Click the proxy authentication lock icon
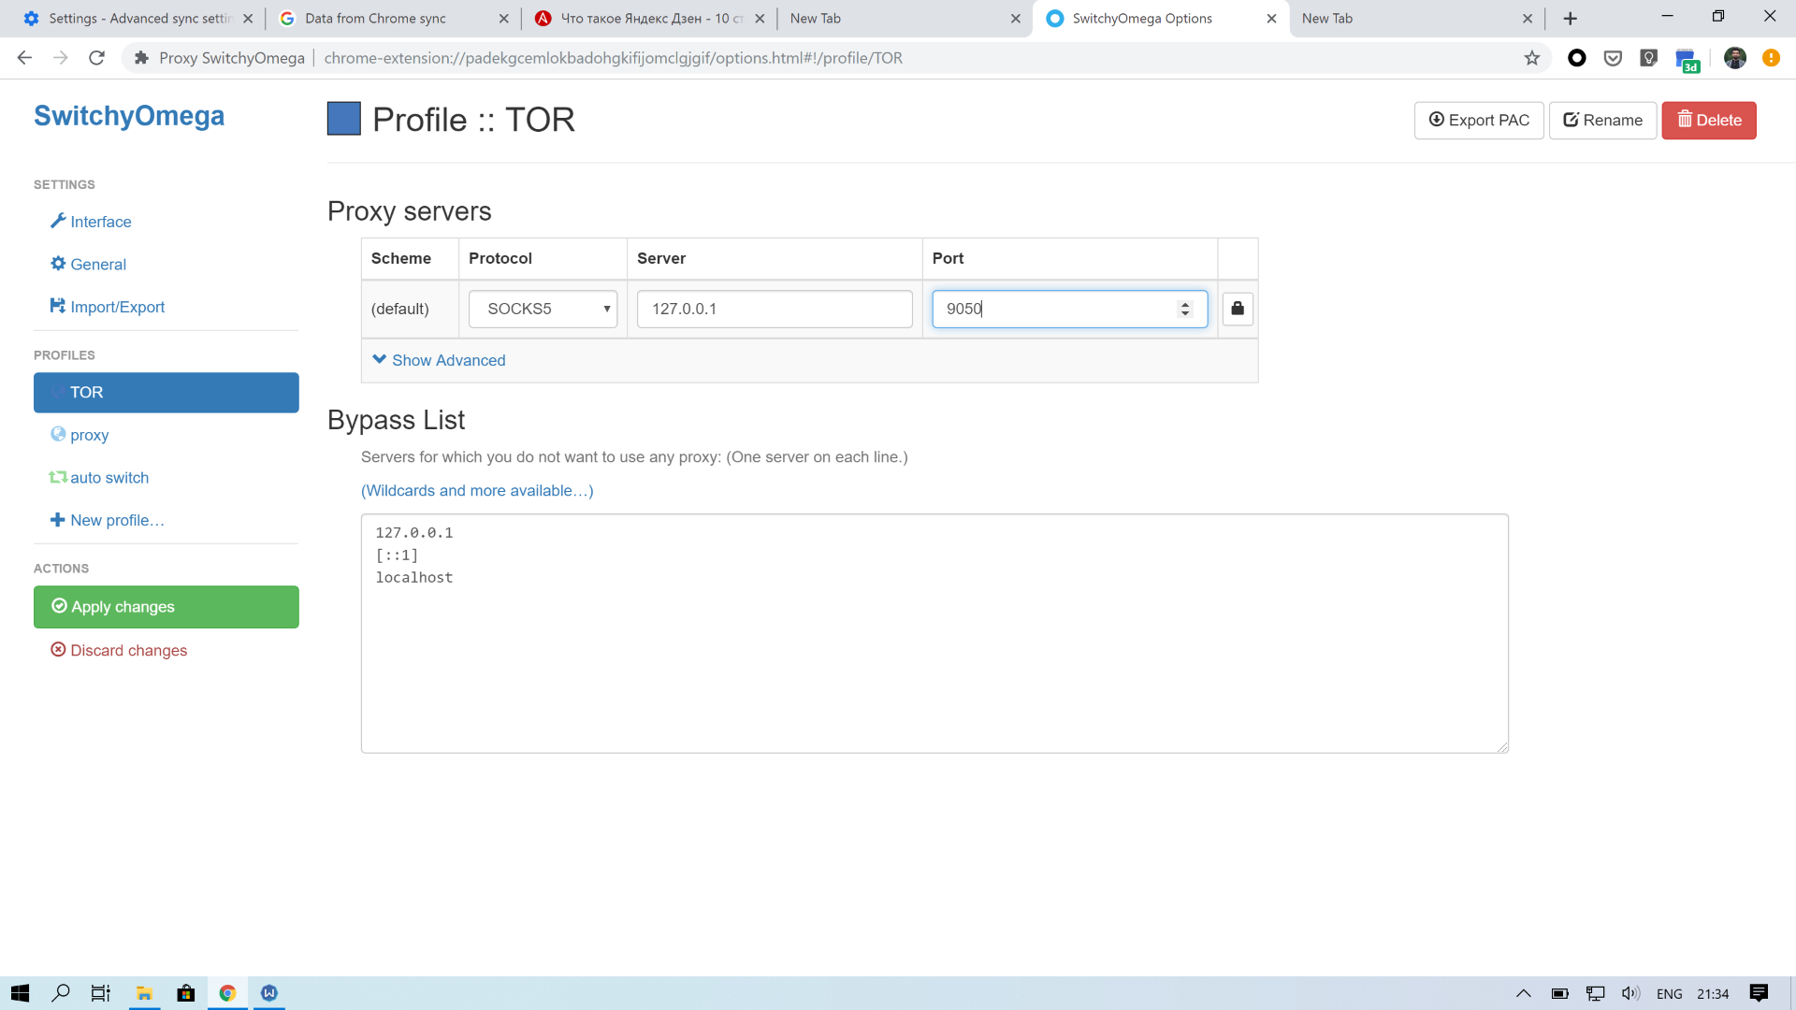This screenshot has height=1010, width=1796. click(x=1238, y=309)
